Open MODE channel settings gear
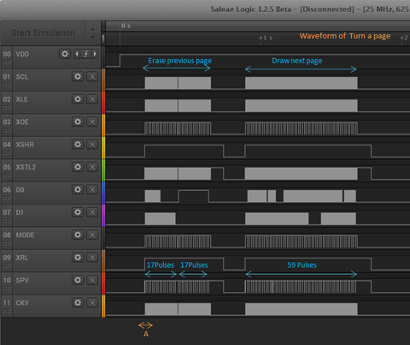The width and height of the screenshot is (410, 345). (x=78, y=235)
